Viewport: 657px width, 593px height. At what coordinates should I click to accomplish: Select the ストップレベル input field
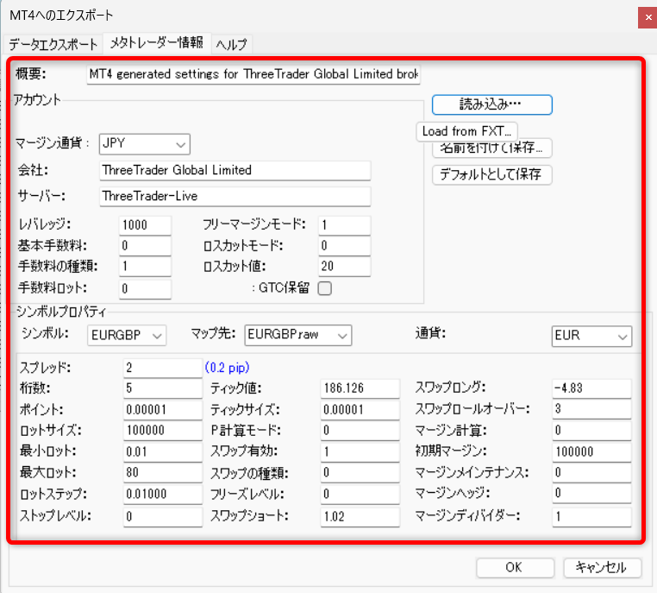(163, 516)
